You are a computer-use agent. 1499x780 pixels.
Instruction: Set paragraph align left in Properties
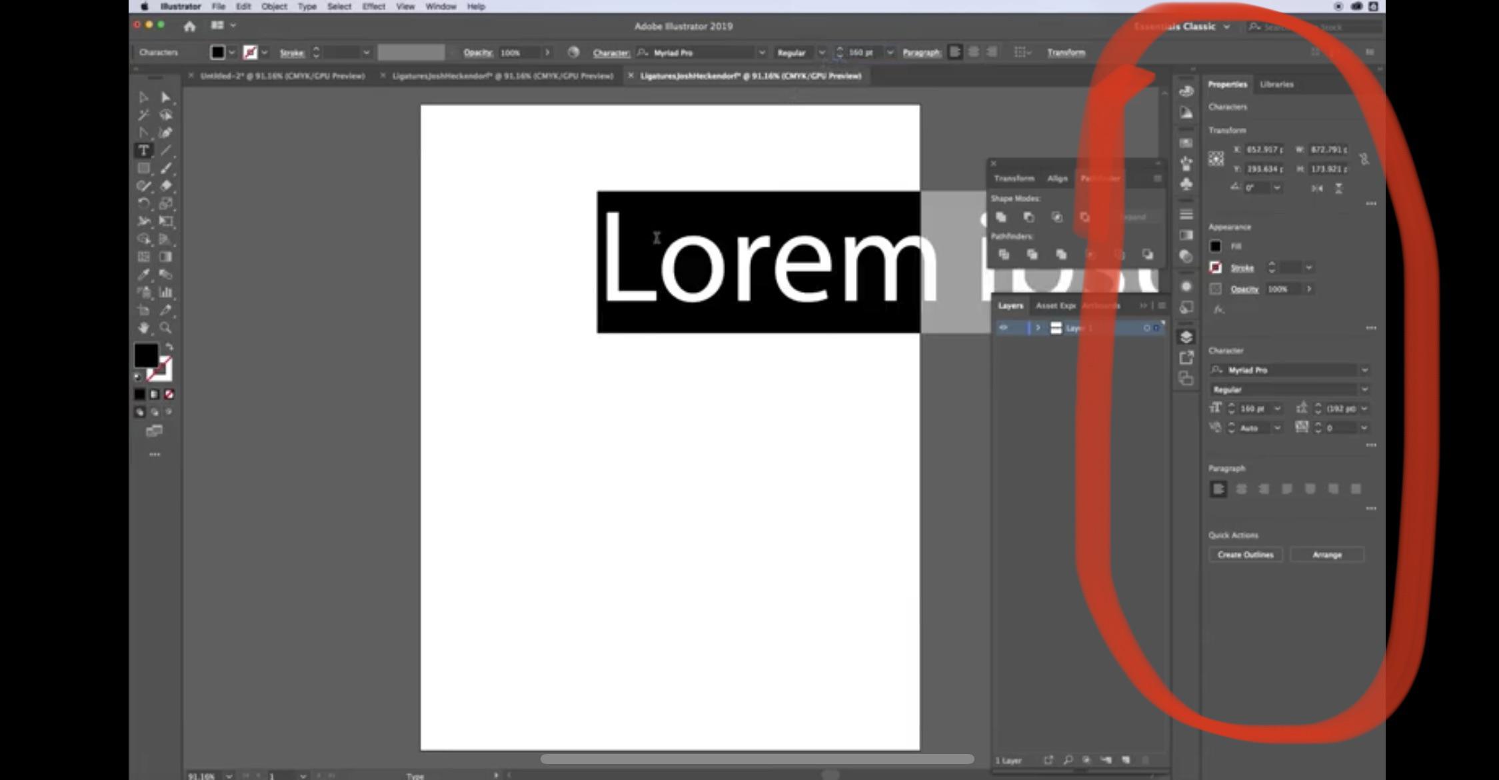(1218, 489)
